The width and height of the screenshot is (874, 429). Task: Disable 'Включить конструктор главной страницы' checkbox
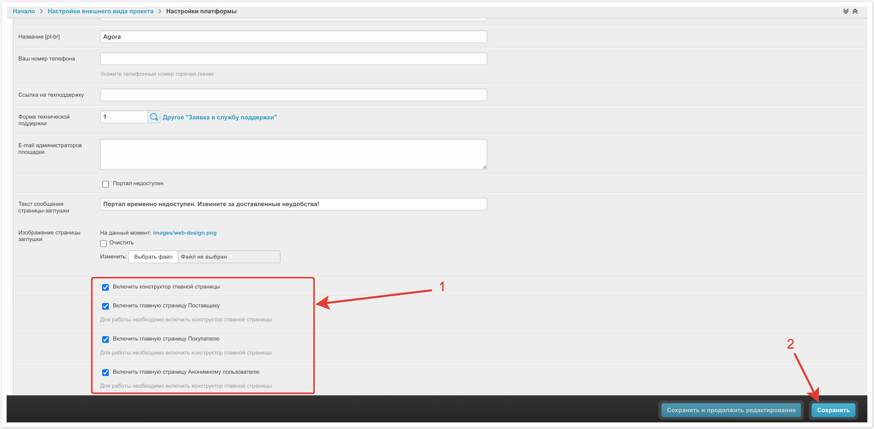(x=105, y=287)
